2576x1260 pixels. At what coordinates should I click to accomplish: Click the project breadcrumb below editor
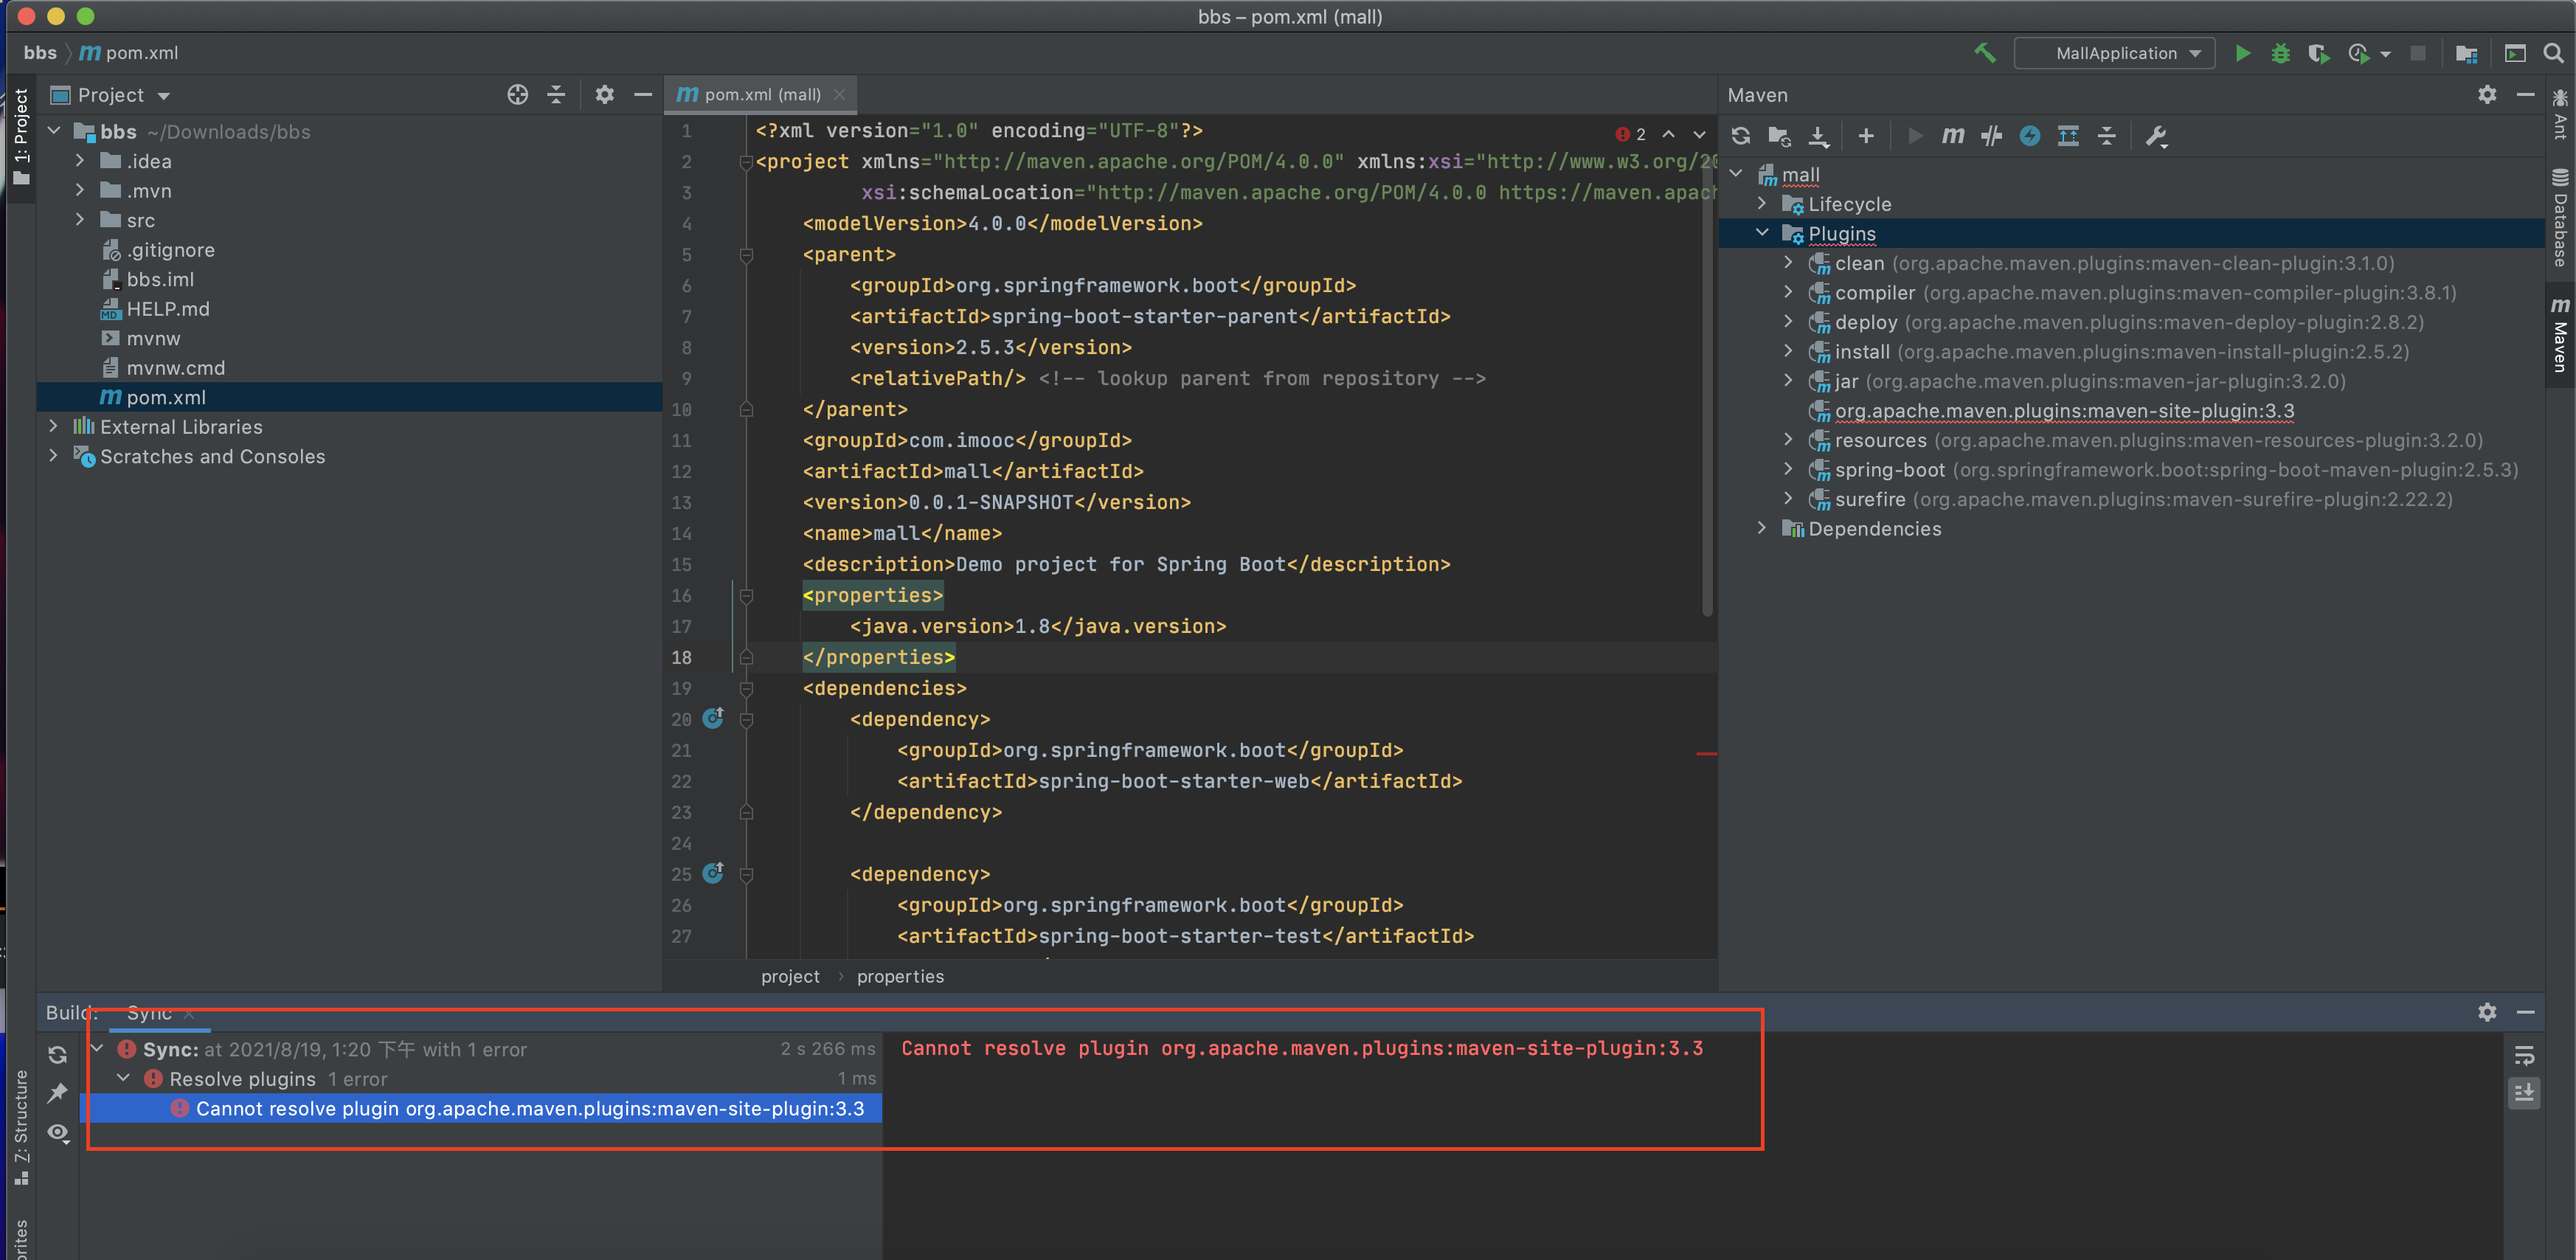[789, 976]
